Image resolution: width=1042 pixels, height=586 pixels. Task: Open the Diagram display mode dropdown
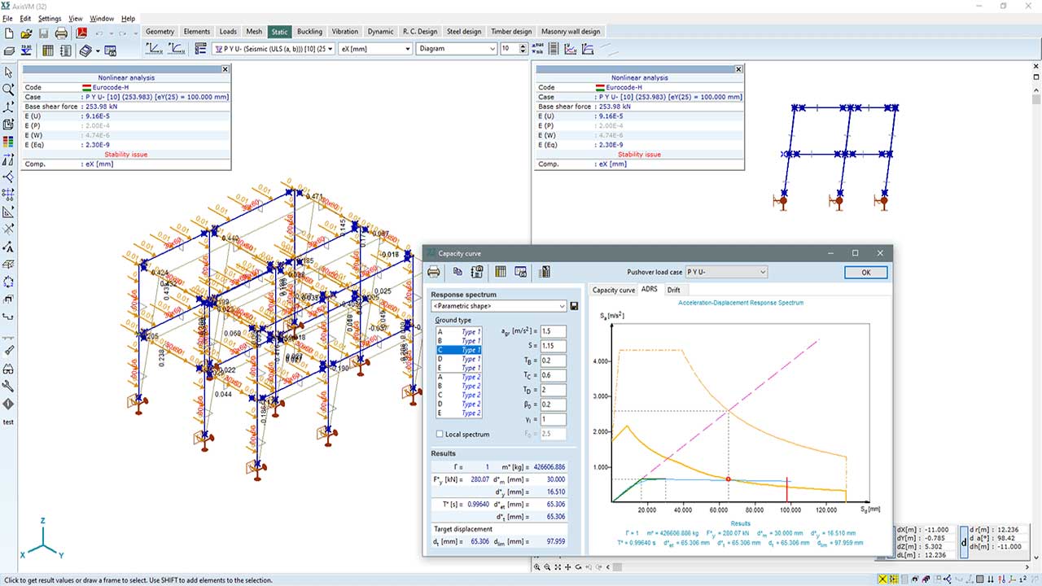coord(456,49)
